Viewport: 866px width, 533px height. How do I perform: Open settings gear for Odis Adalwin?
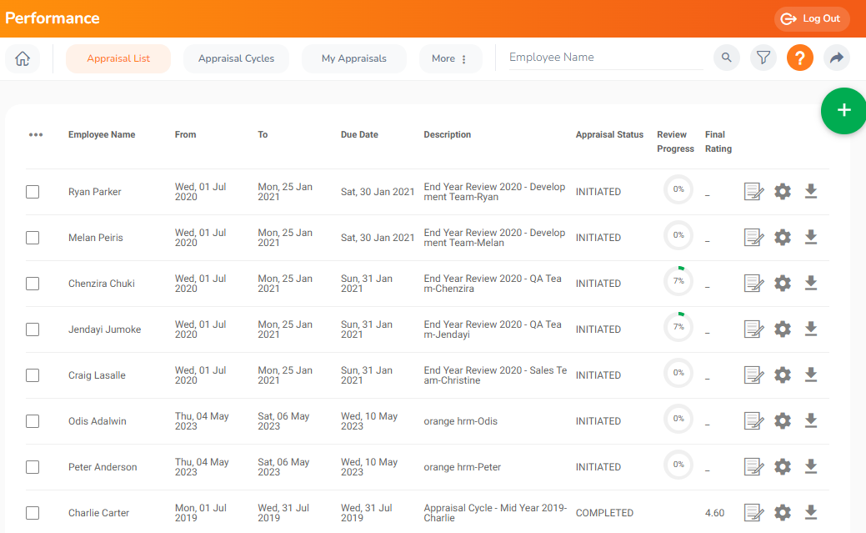(x=783, y=421)
